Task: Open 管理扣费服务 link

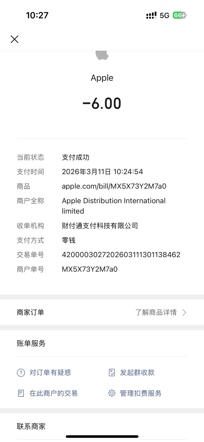Action: pos(141,393)
